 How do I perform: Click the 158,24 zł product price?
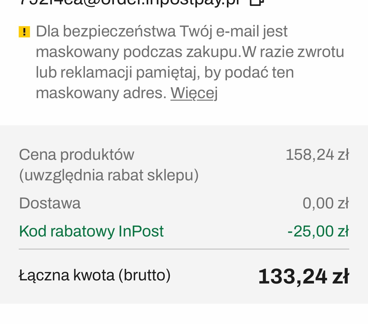(317, 155)
